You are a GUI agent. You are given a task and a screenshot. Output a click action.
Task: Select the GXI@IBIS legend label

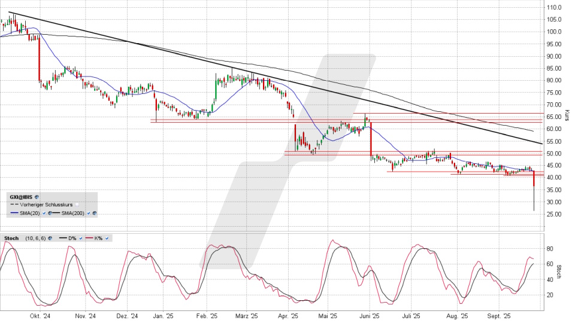click(x=21, y=196)
